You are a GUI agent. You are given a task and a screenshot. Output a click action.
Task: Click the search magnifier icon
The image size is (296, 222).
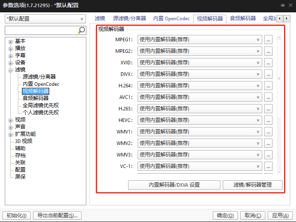82,30
